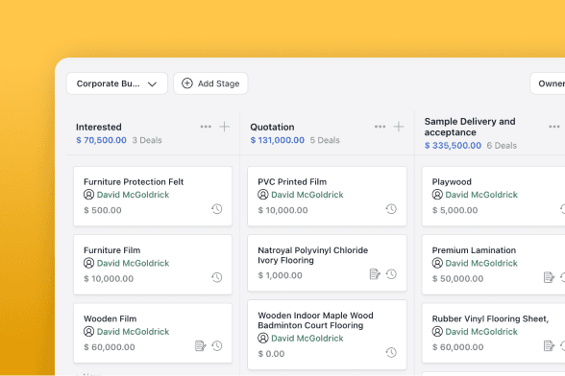This screenshot has height=376, width=565.
Task: Open history for the Wooden Film deal
Action: [x=217, y=345]
